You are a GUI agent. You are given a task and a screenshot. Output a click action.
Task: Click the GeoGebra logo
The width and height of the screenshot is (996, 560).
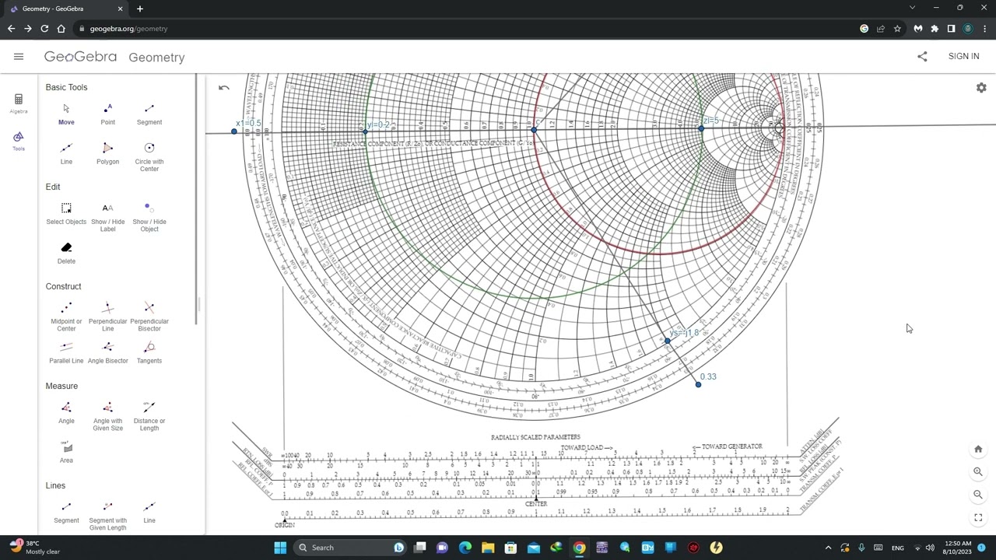[80, 57]
